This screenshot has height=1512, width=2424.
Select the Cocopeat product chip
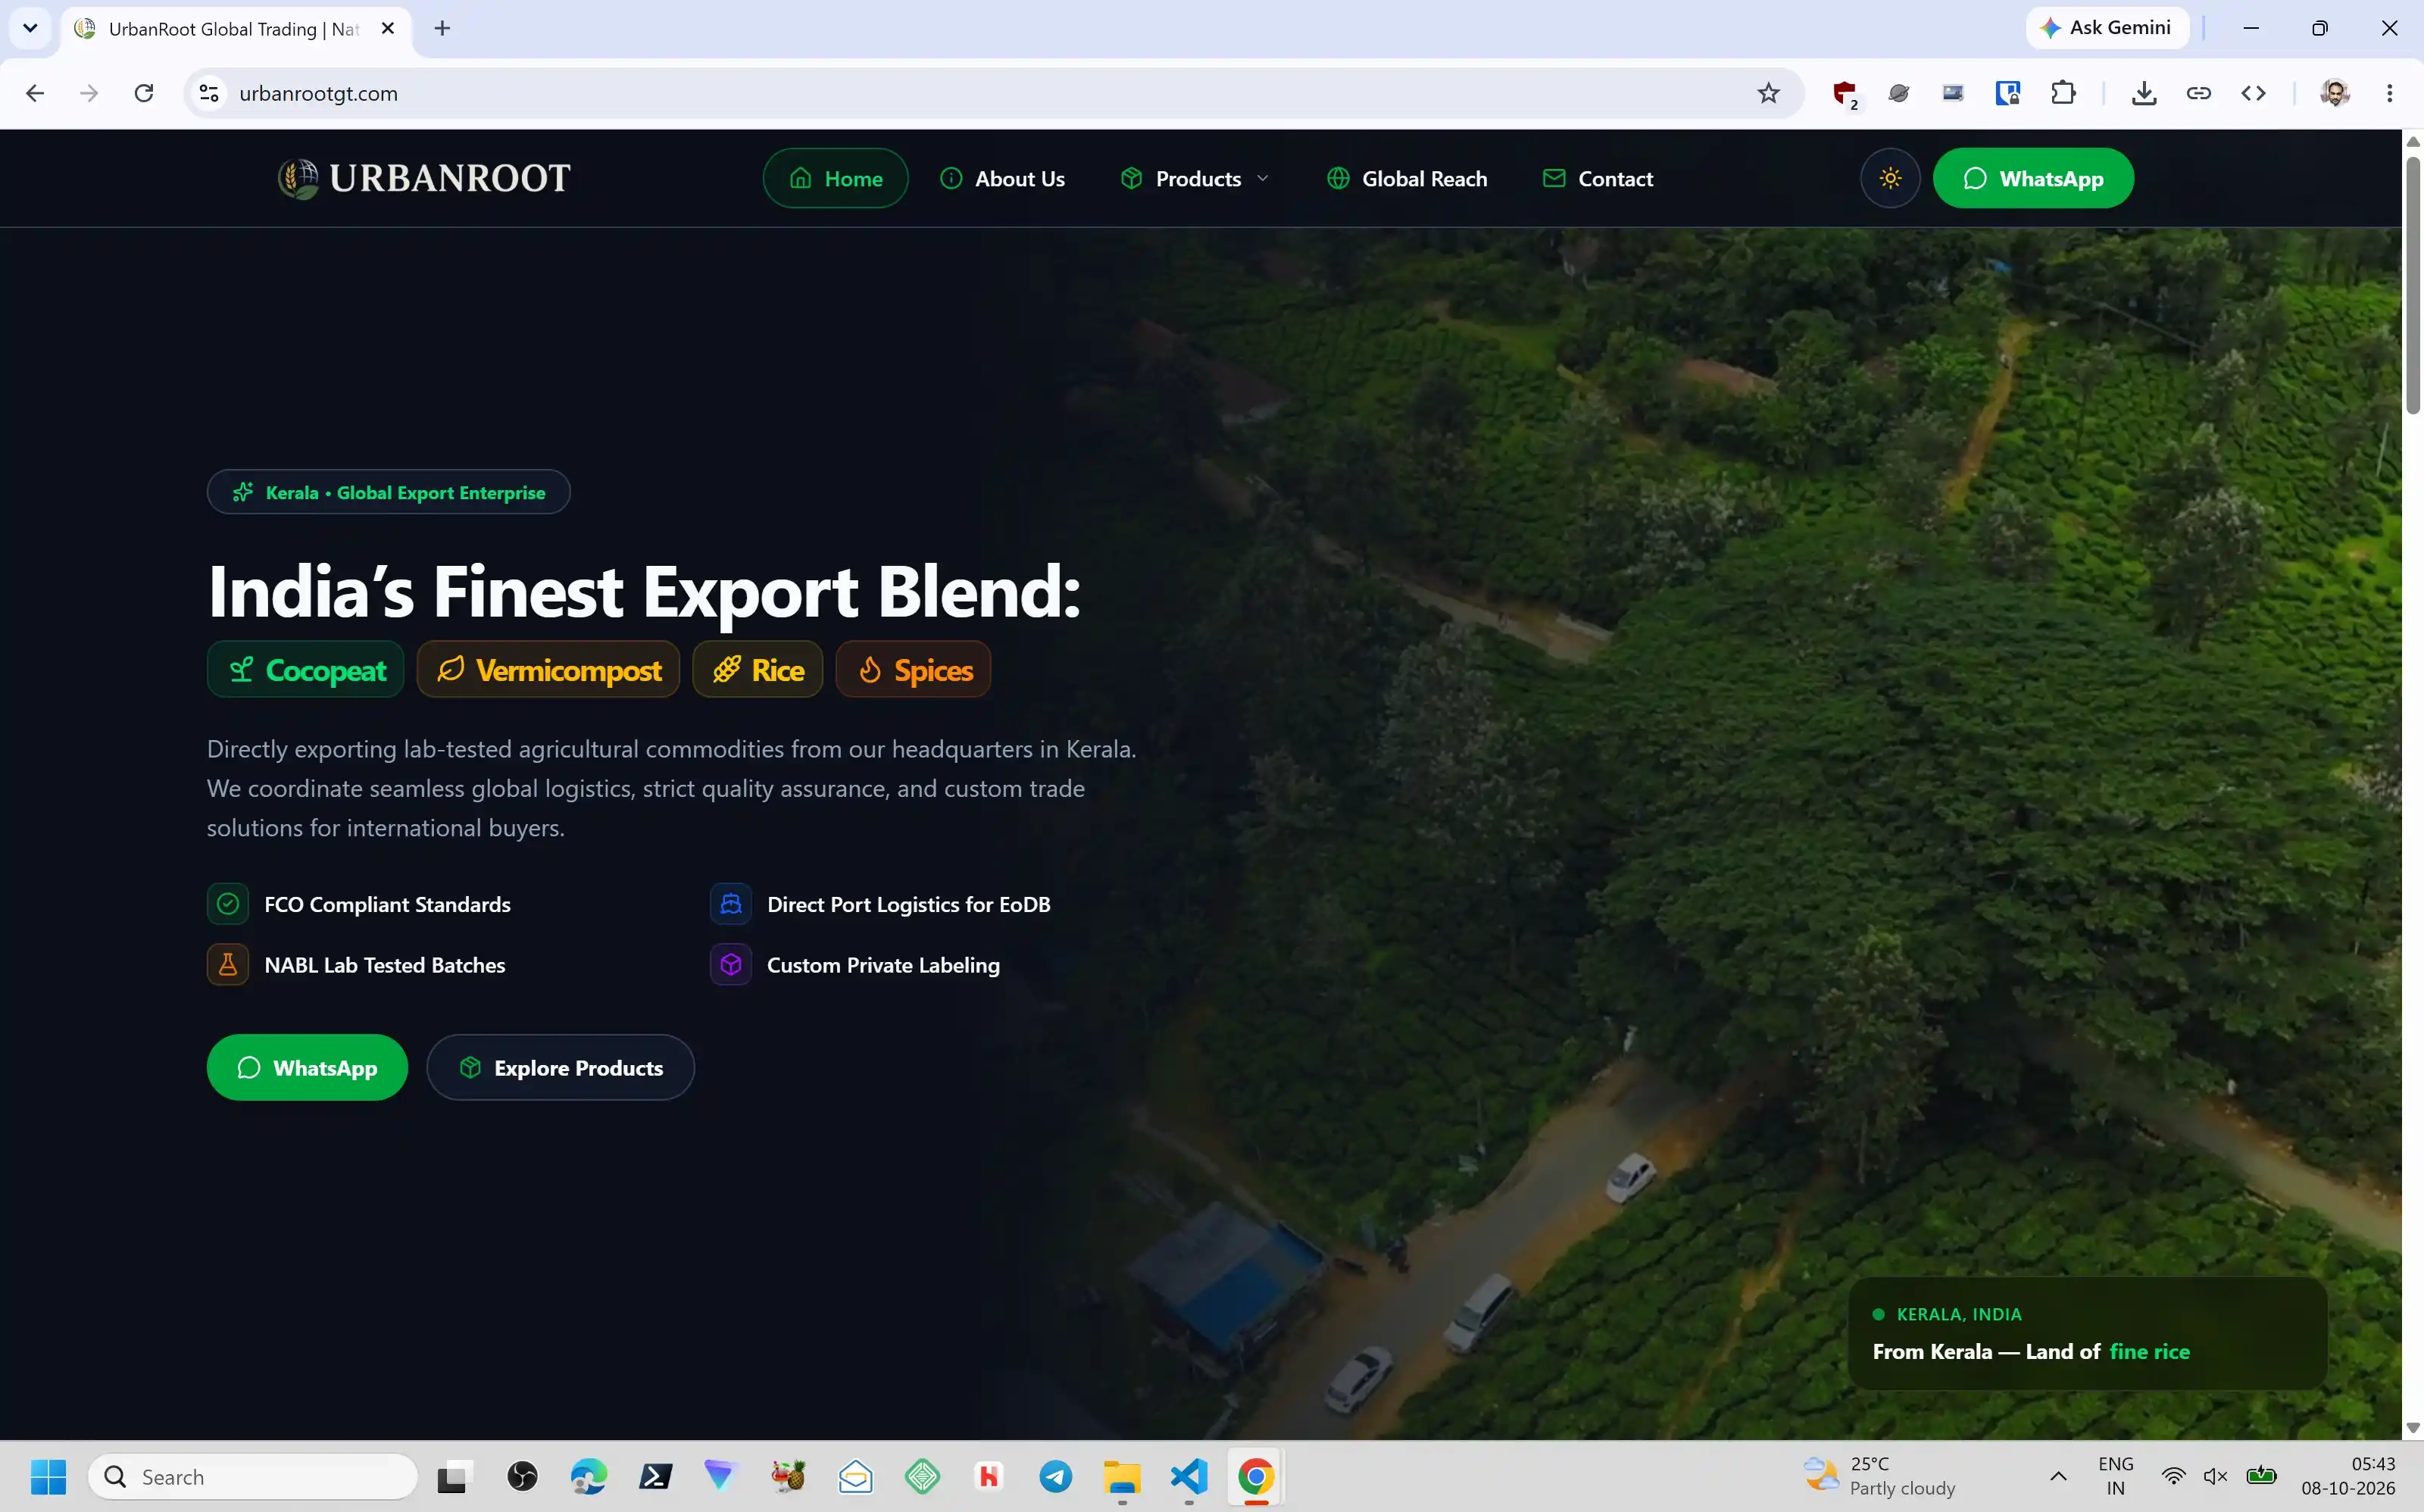click(x=305, y=669)
